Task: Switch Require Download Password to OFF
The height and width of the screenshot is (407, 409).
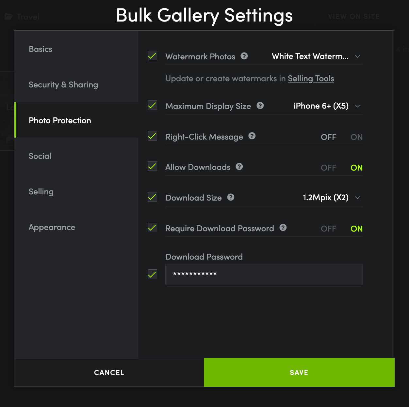Action: 328,229
